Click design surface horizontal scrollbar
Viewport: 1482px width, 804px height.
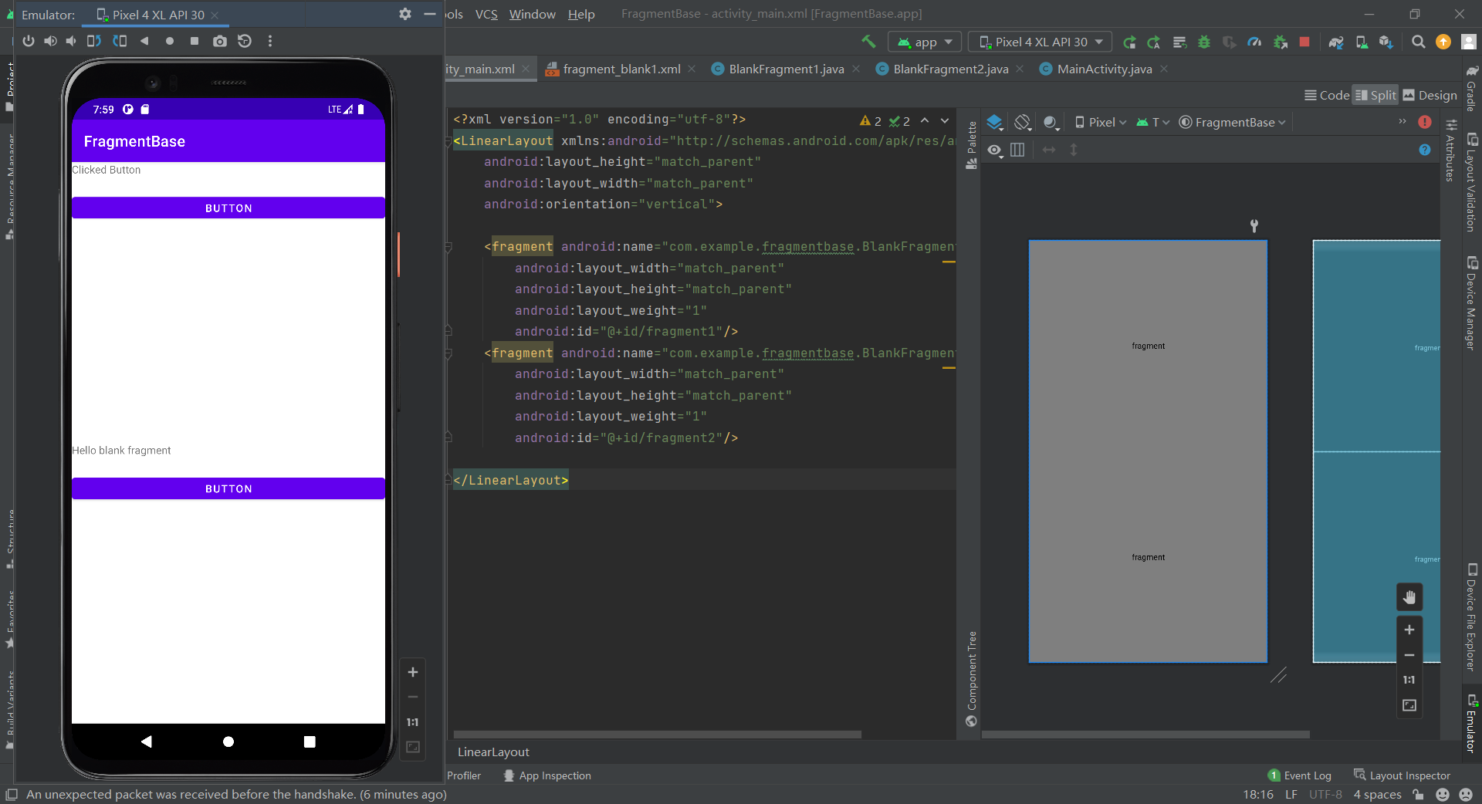(1145, 735)
